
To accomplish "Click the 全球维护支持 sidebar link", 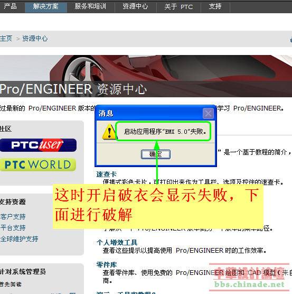I will coord(19,239).
